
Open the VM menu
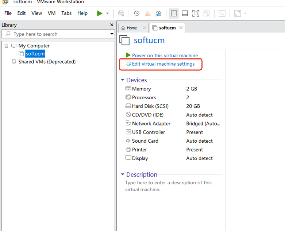tap(51, 13)
